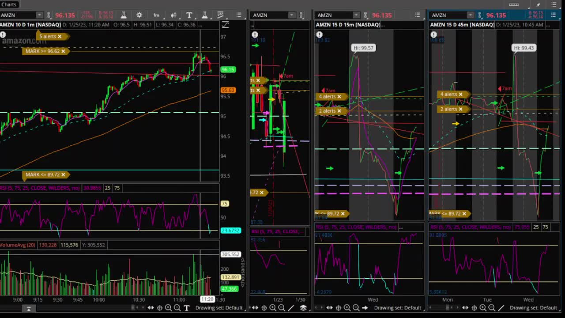Click the exclamation info icon on 15m chart
565x318 pixels.
pos(319,34)
